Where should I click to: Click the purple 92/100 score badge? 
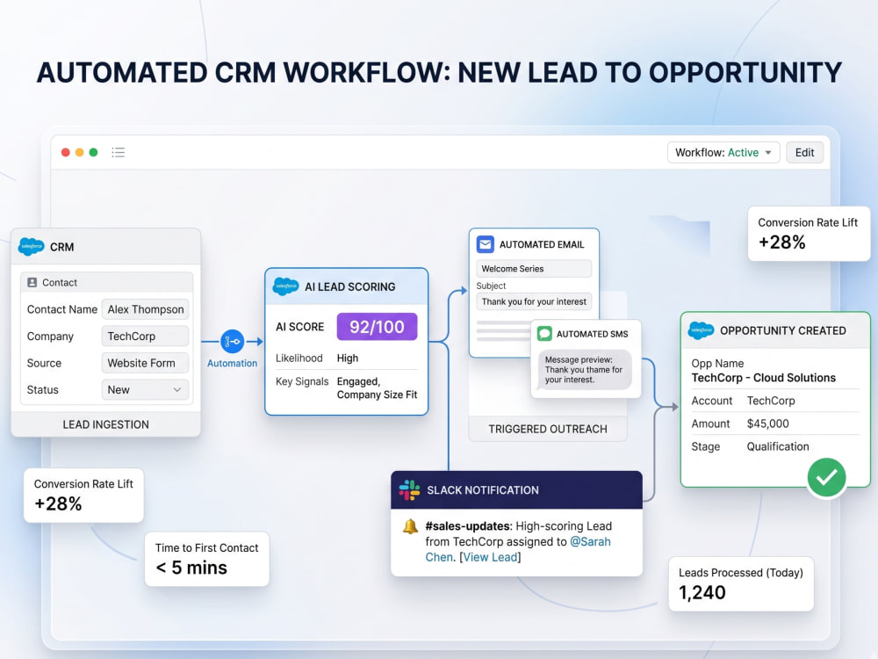click(x=377, y=327)
